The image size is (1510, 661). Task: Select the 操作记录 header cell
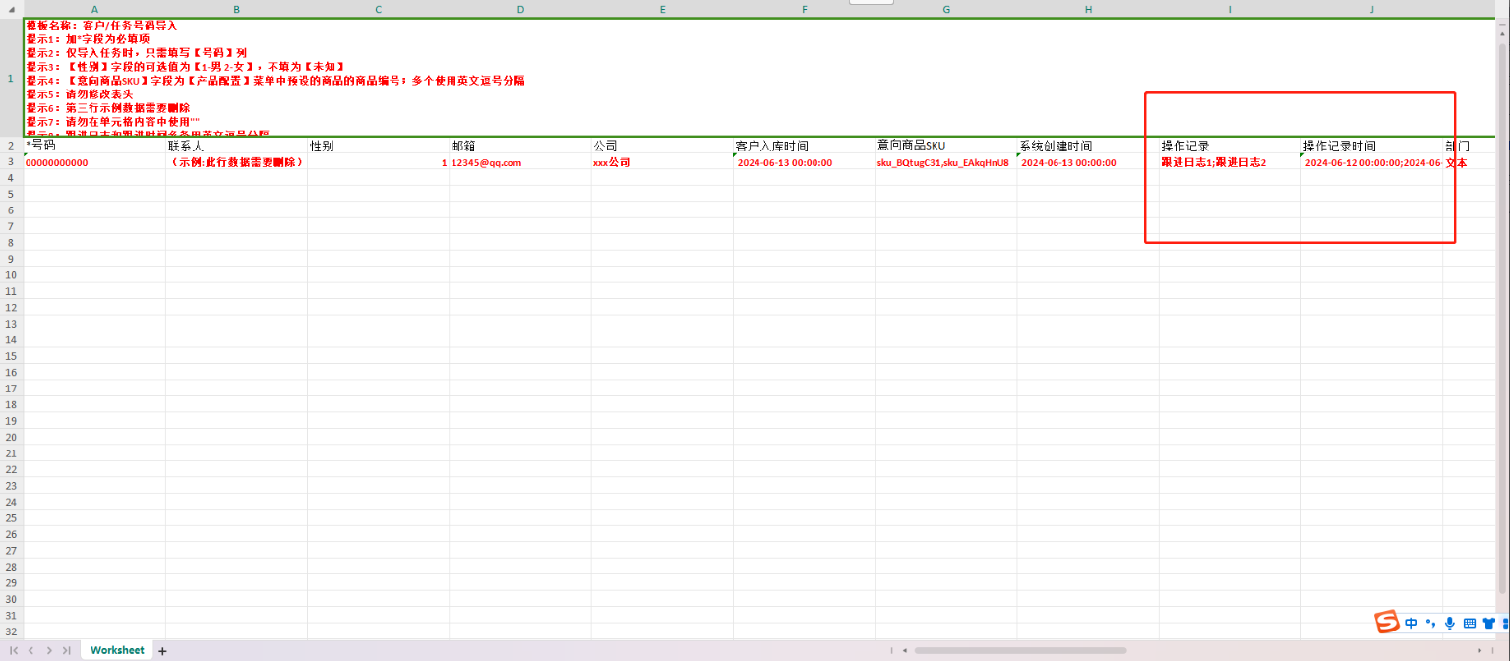[x=1229, y=146]
